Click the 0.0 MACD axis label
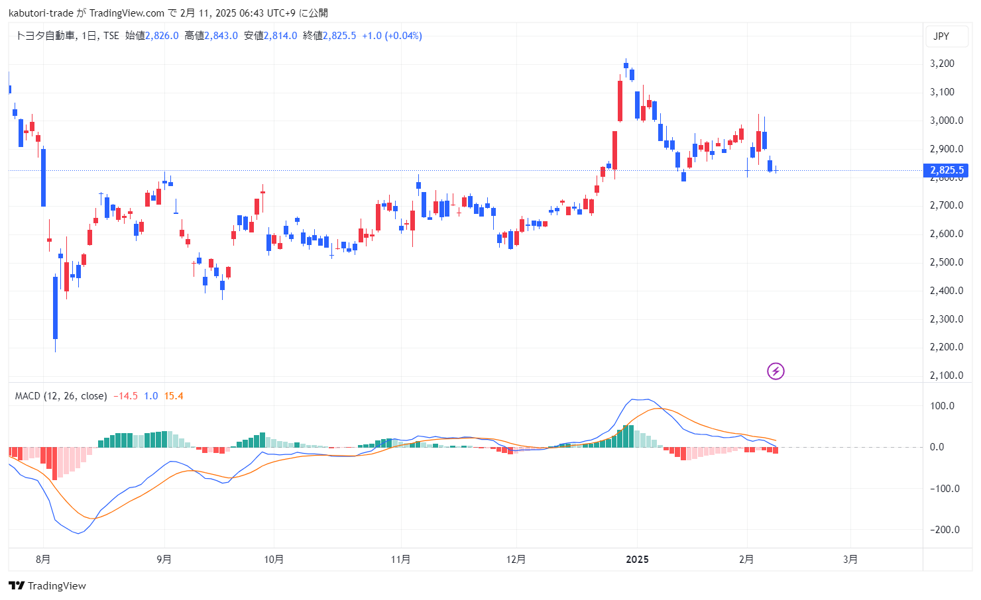The image size is (981, 600). point(937,447)
